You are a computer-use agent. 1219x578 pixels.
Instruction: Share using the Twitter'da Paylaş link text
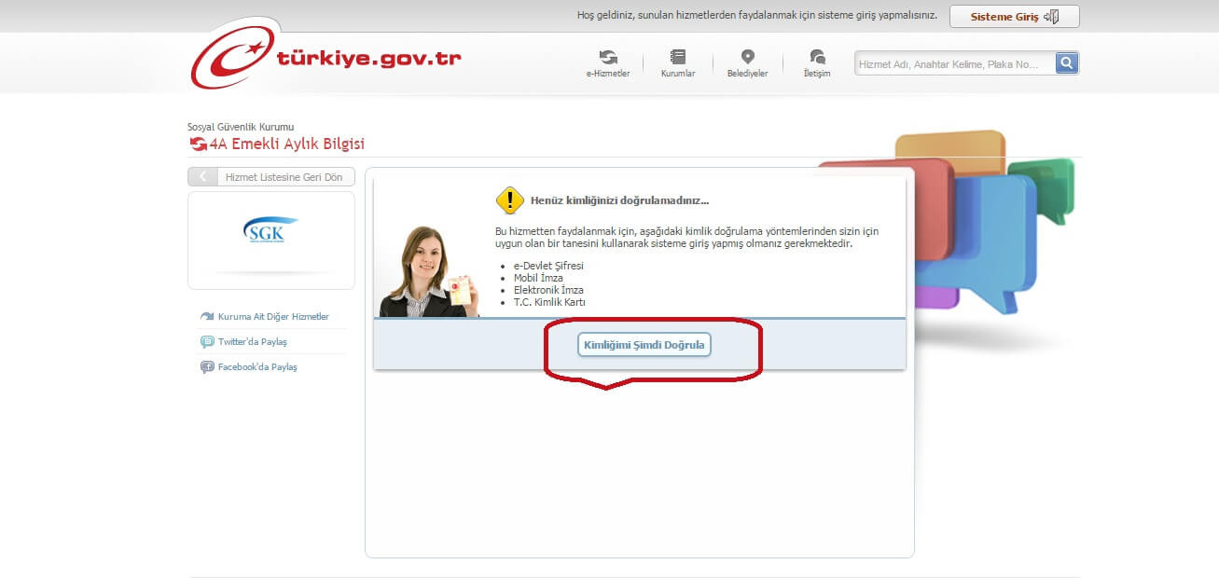253,342
